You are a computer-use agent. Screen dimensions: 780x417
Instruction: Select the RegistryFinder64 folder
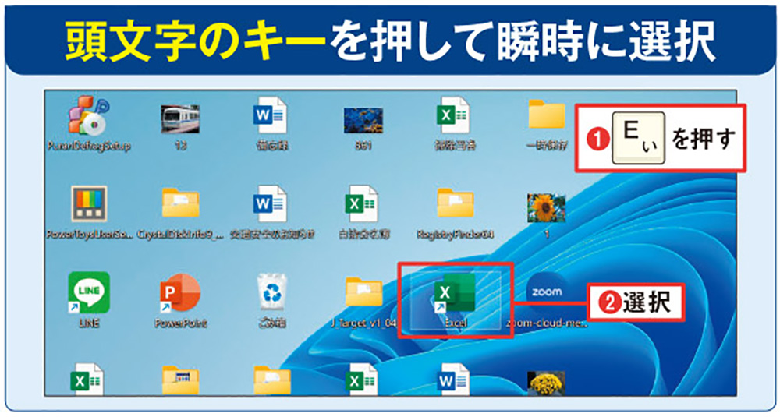pos(455,203)
